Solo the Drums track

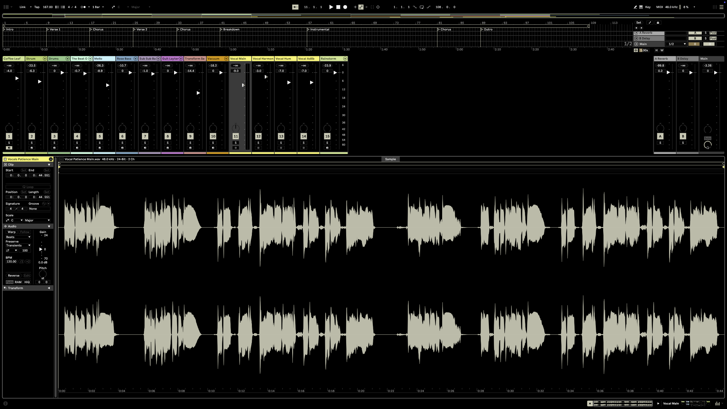pyautogui.click(x=54, y=143)
